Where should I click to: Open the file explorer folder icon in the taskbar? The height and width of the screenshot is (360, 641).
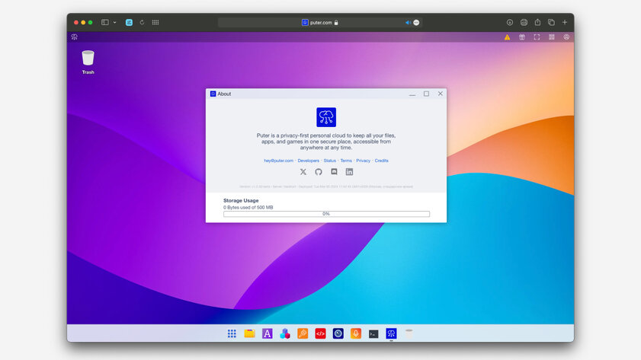coord(249,333)
